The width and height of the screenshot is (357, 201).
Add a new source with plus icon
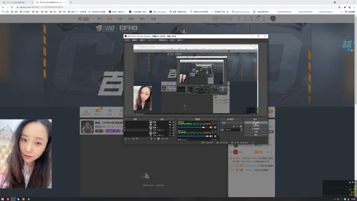pyautogui.click(x=151, y=138)
